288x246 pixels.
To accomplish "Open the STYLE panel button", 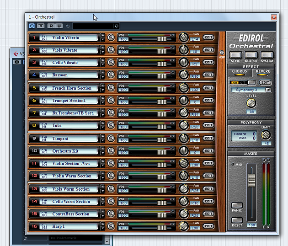I will tap(235, 55).
